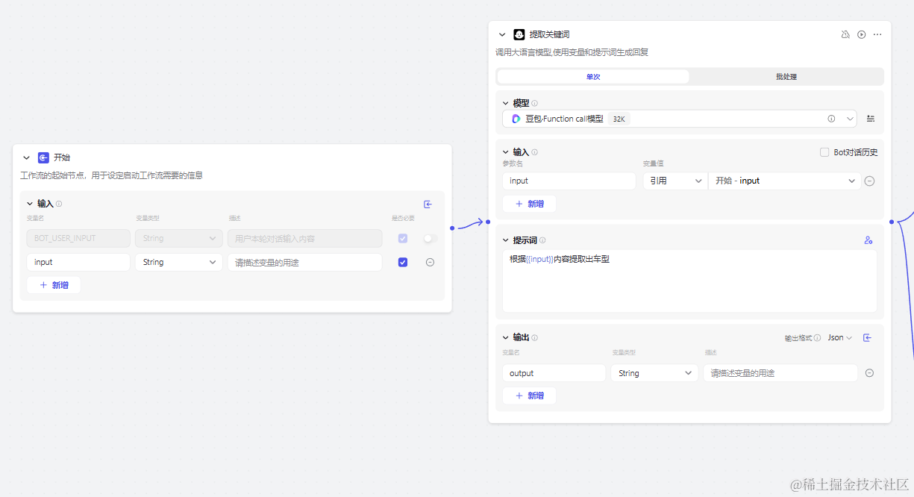Viewport: 914px width, 497px height.
Task: Toggle the BOT_USER_INPUT switch
Action: coord(430,238)
